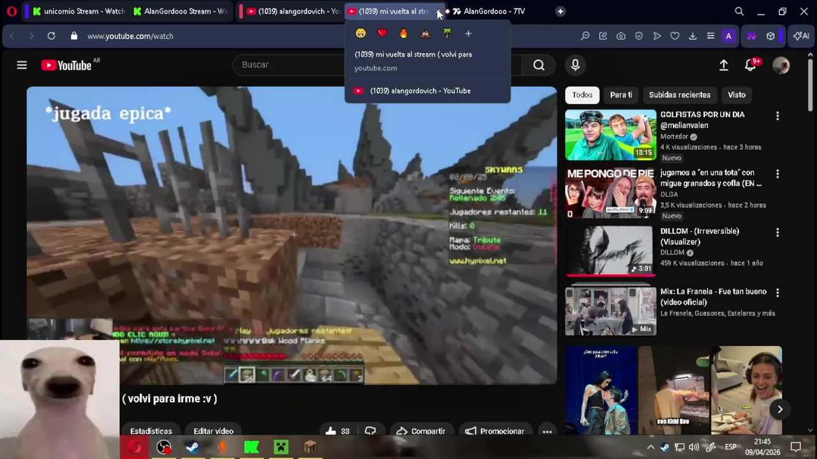Open the YouTube hamburger guide menu
The height and width of the screenshot is (459, 817).
22,65
